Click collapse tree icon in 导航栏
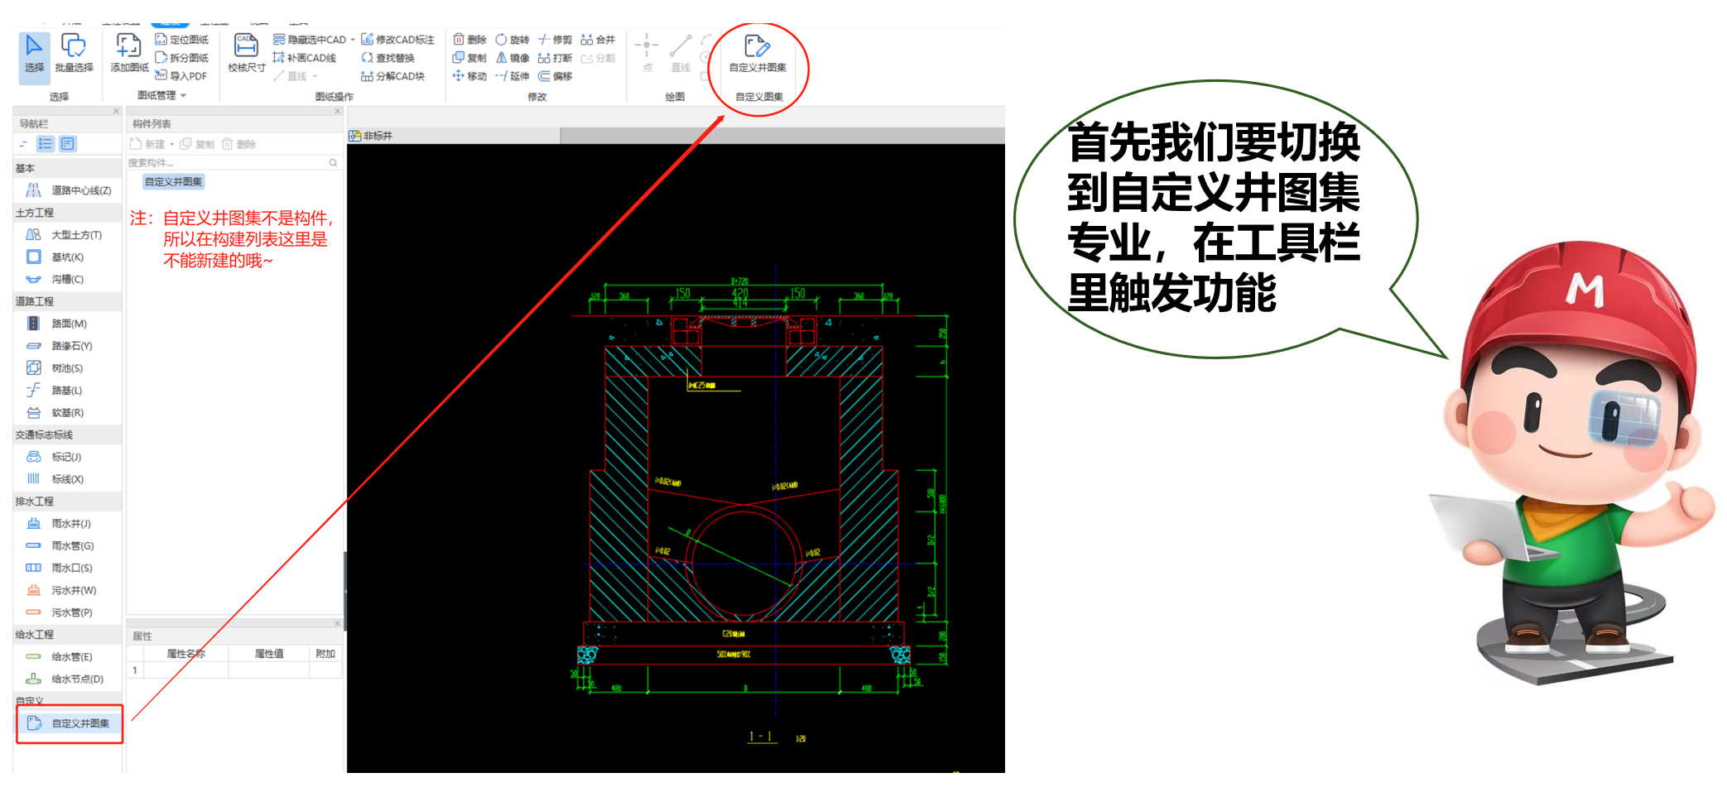This screenshot has width=1727, height=792. click(x=23, y=144)
